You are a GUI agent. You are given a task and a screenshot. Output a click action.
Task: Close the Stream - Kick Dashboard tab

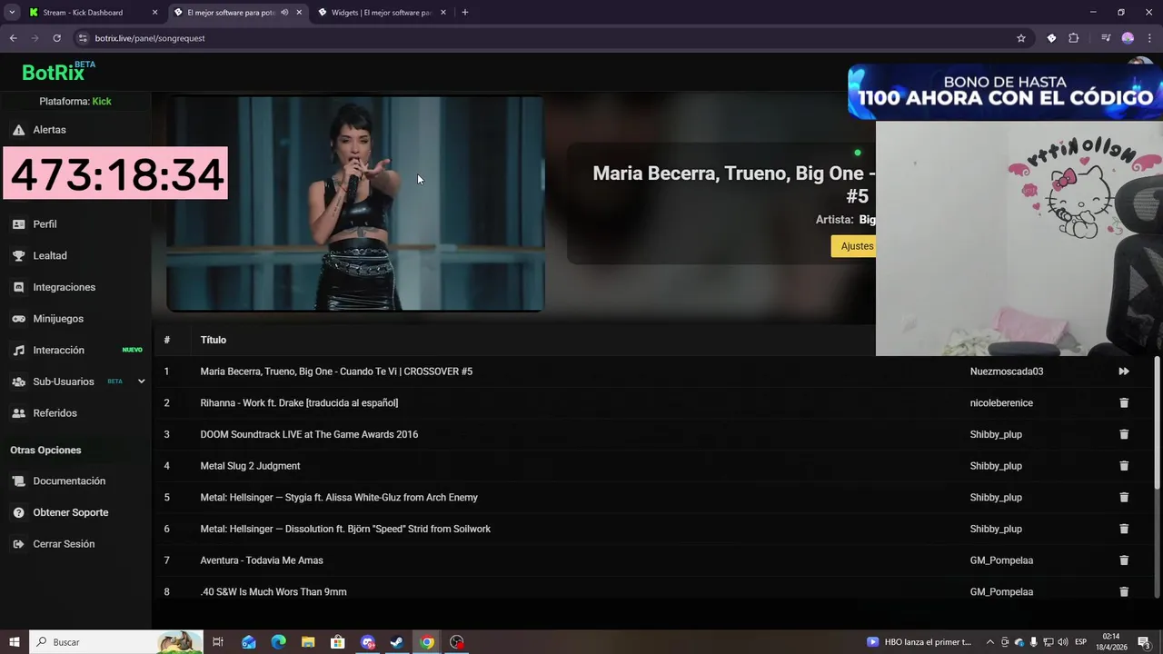[154, 13]
